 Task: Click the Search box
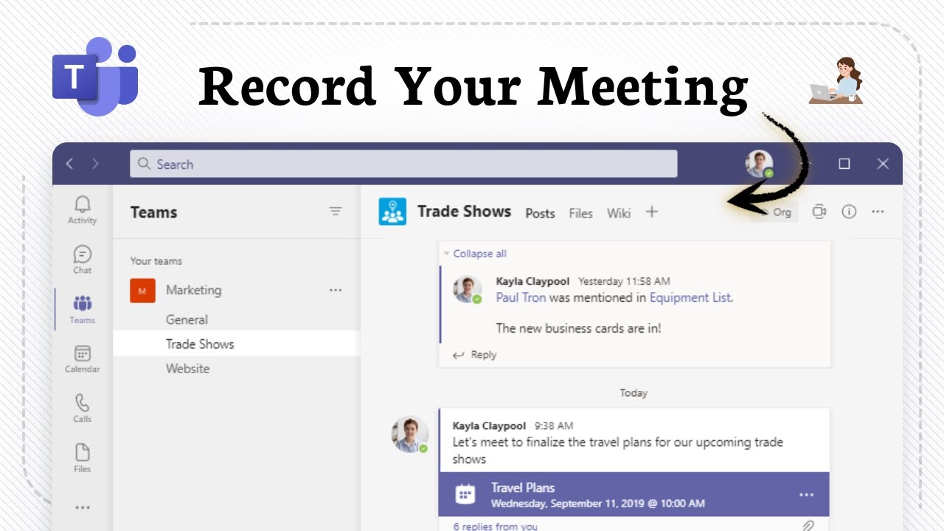[x=403, y=164]
